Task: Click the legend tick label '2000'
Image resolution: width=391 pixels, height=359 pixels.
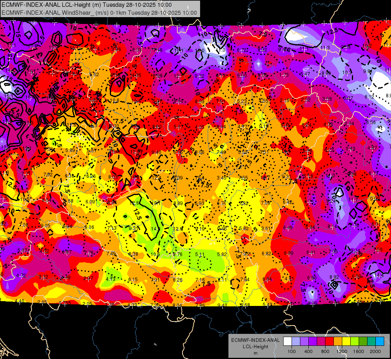Action: [375, 351]
